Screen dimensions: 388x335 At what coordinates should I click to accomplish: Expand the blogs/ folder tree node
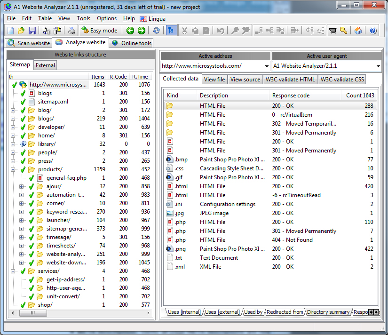point(13,119)
